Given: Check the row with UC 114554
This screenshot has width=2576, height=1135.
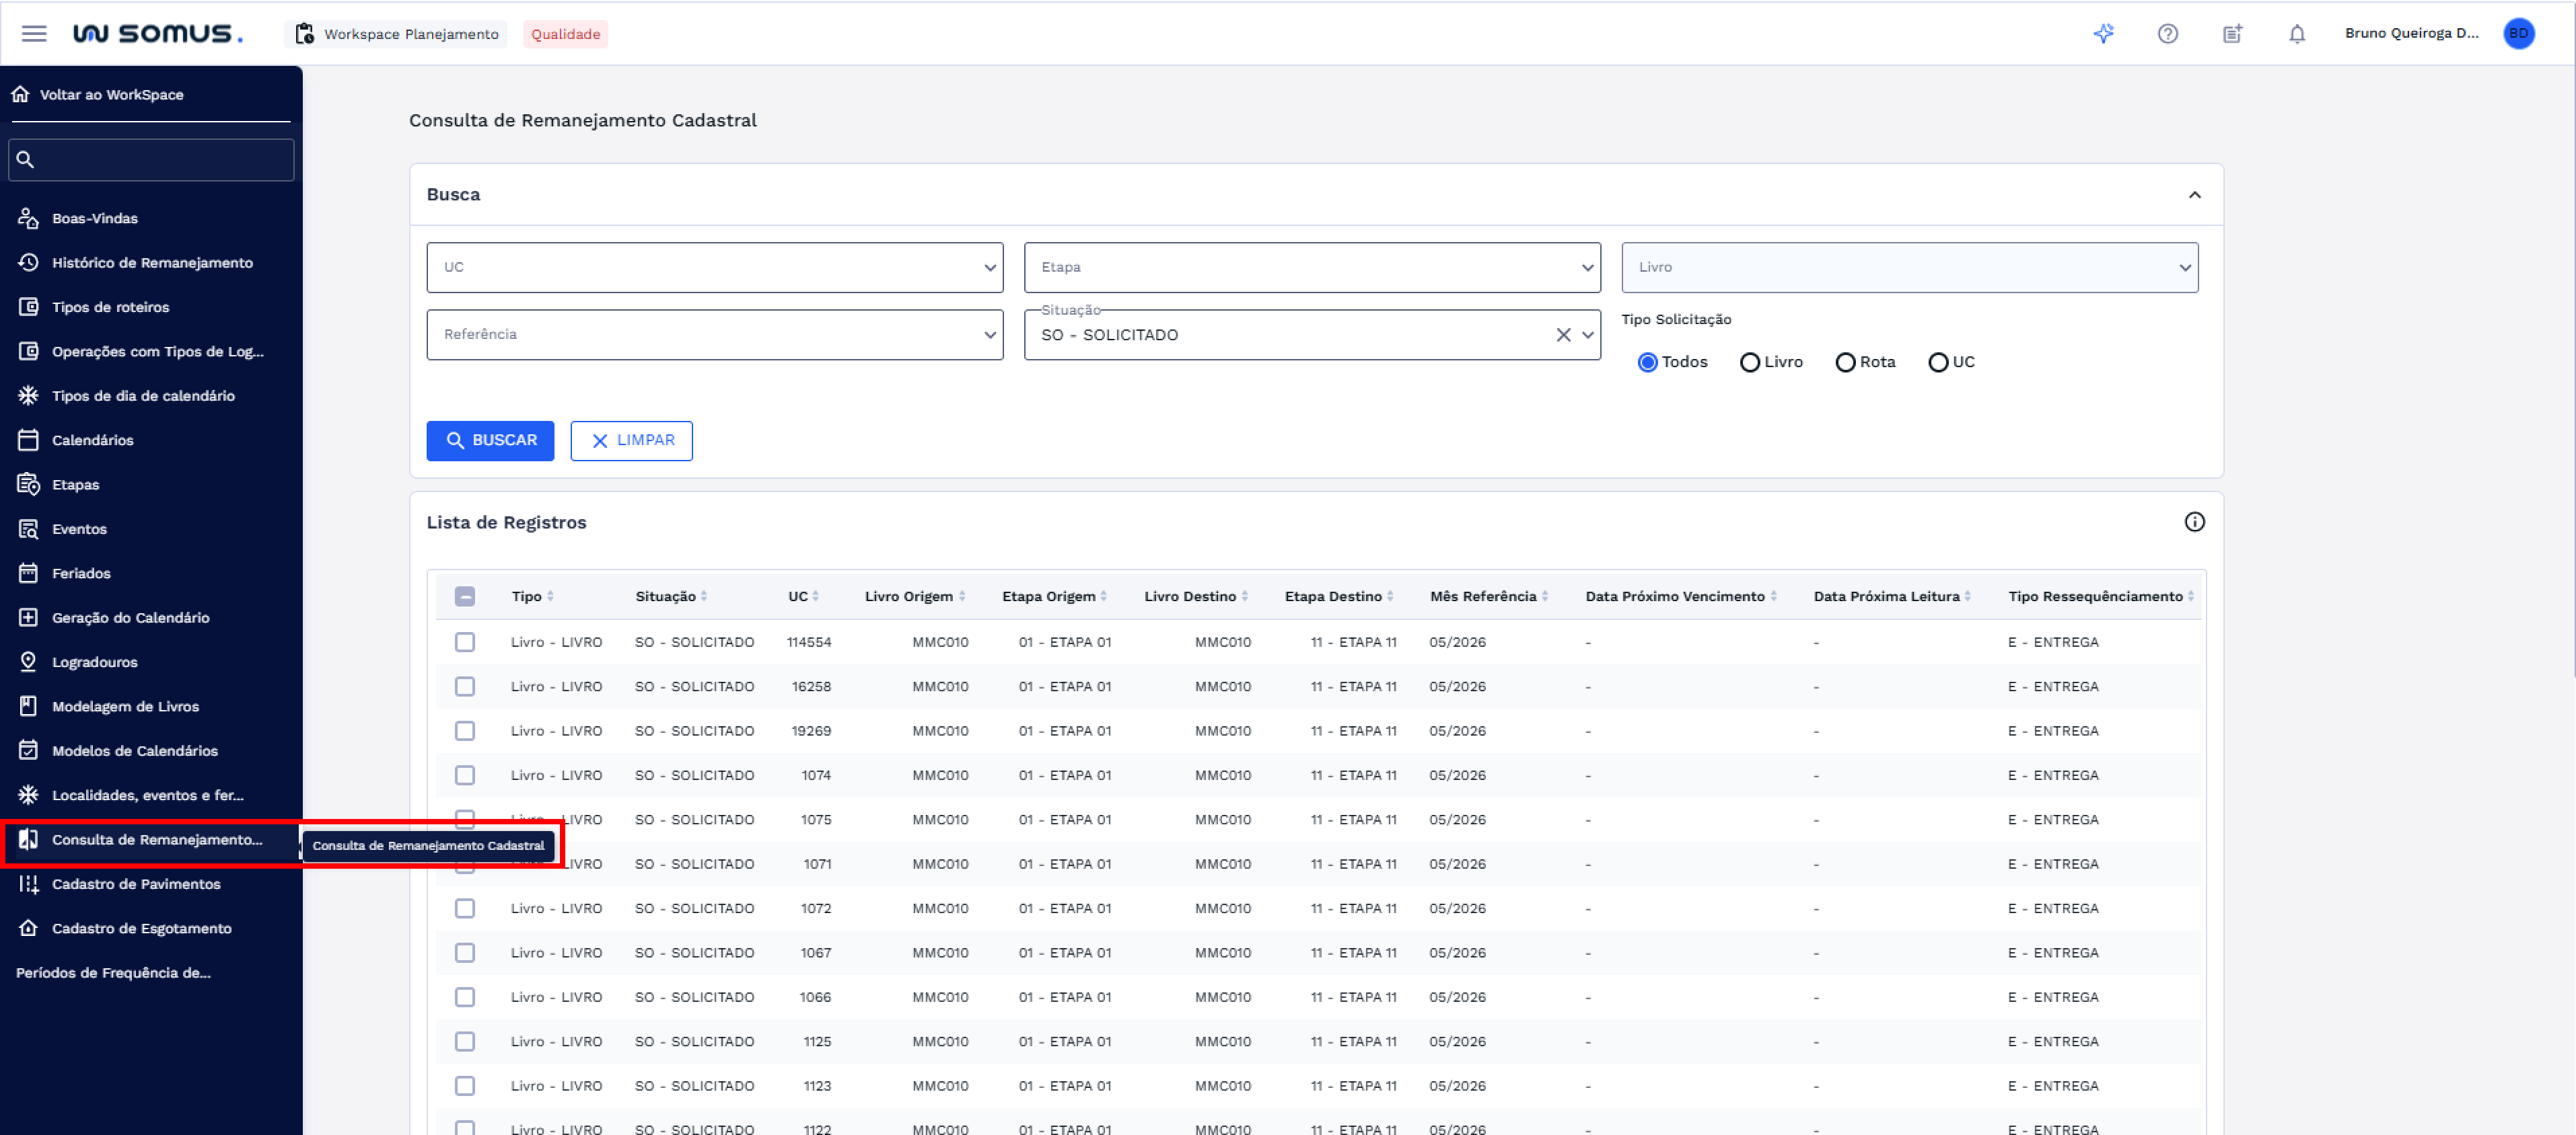Looking at the screenshot, I should coord(465,641).
